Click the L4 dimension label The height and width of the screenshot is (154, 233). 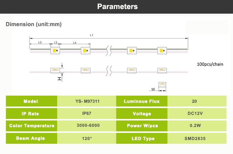pyautogui.click(x=75, y=43)
